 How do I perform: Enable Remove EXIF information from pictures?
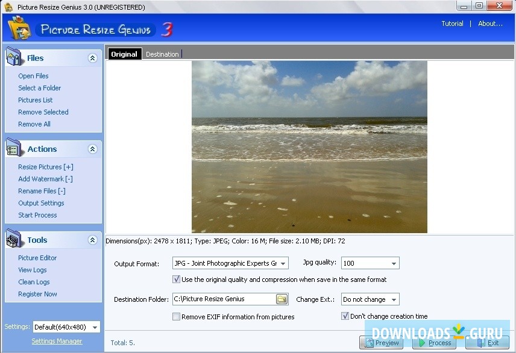176,316
